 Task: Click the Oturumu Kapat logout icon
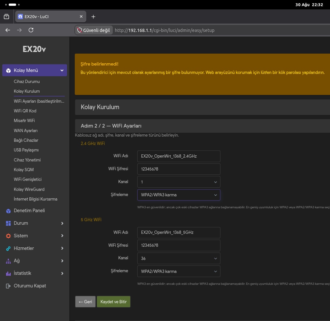[x=8, y=286]
